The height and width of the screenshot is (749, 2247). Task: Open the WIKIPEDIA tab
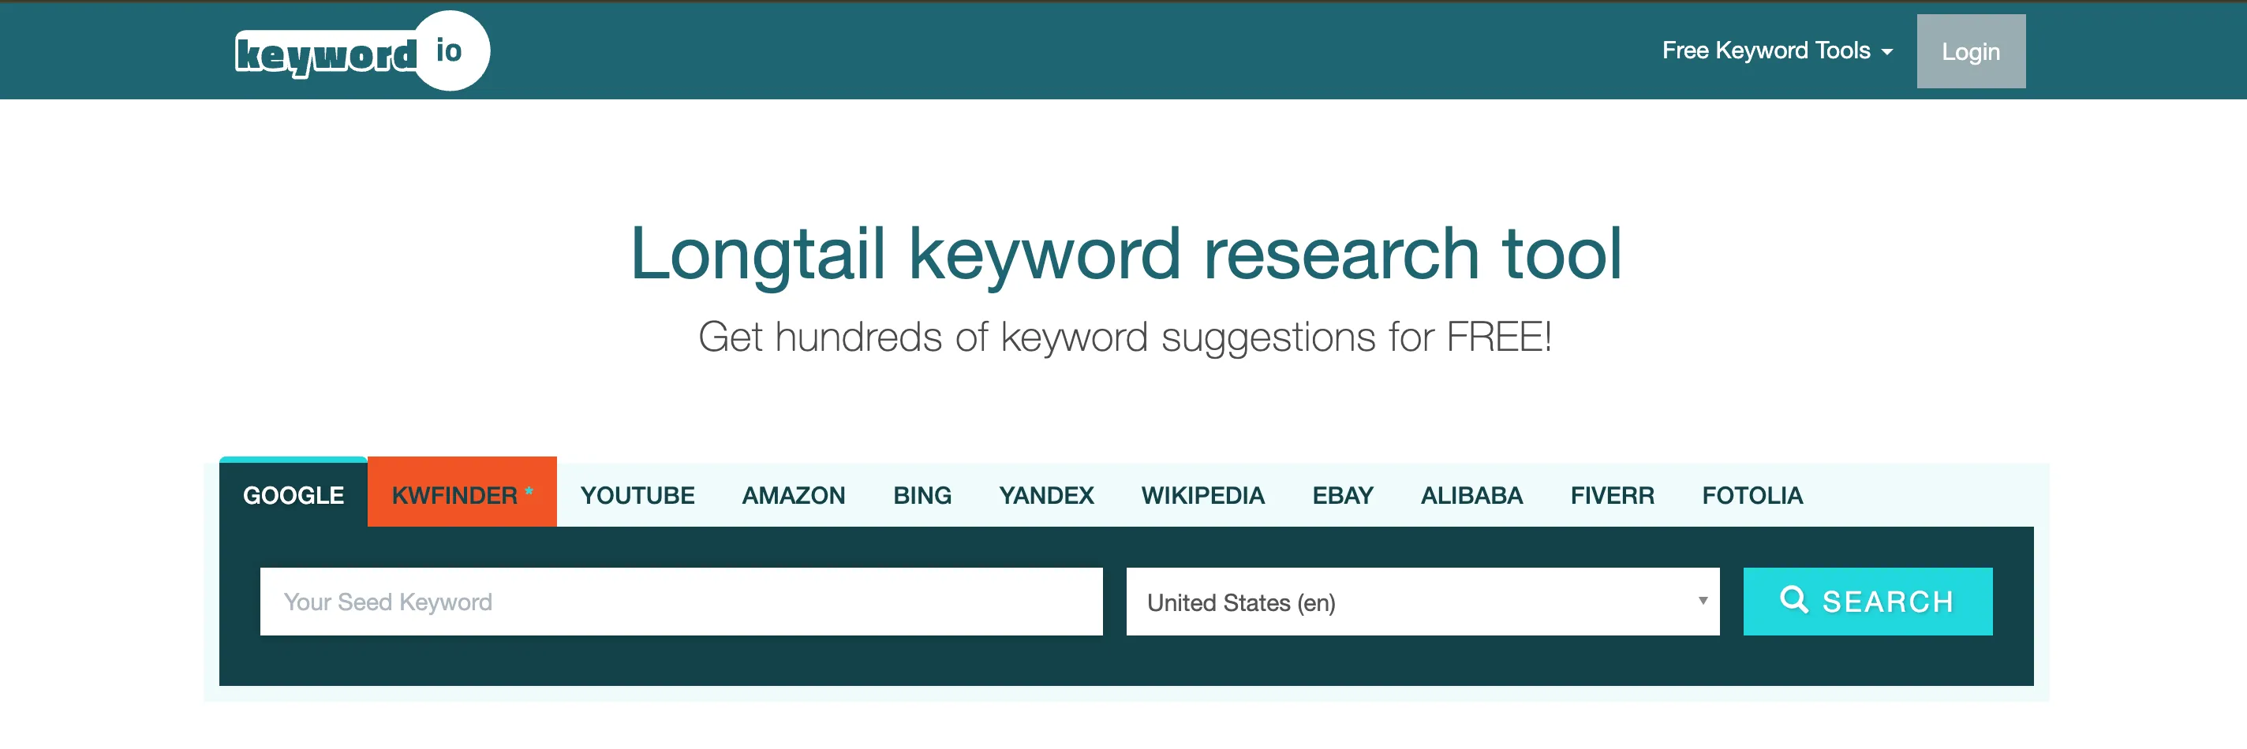[x=1202, y=494]
